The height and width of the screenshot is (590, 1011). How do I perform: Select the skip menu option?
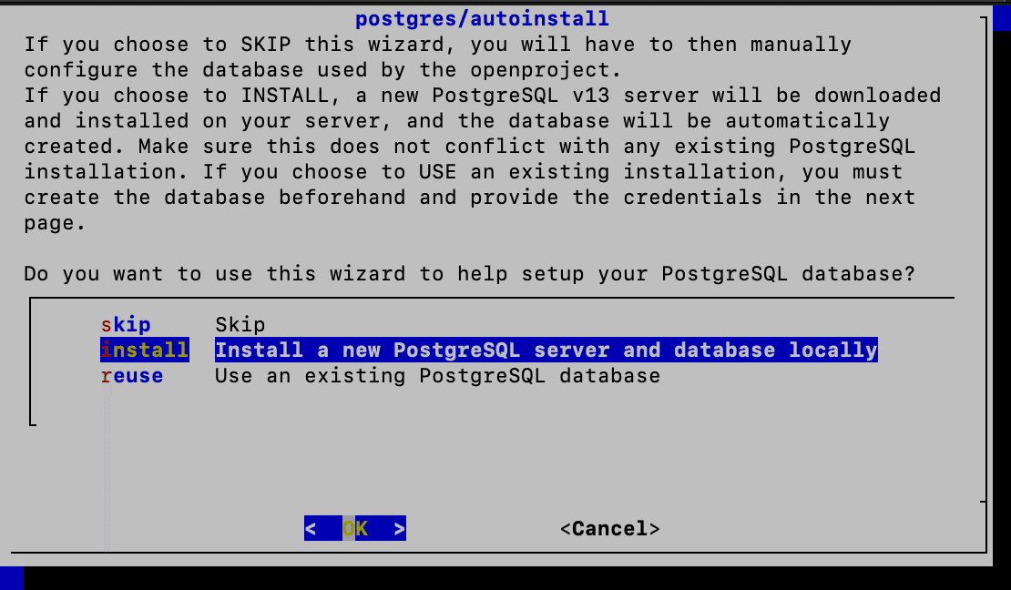[126, 324]
